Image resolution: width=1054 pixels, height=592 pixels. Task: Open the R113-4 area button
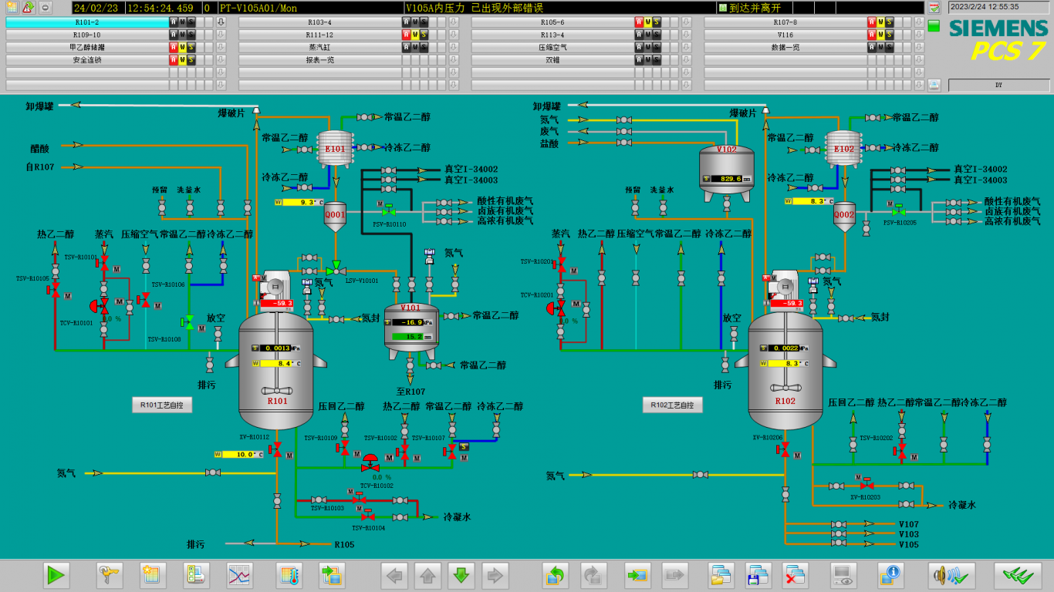tap(552, 35)
